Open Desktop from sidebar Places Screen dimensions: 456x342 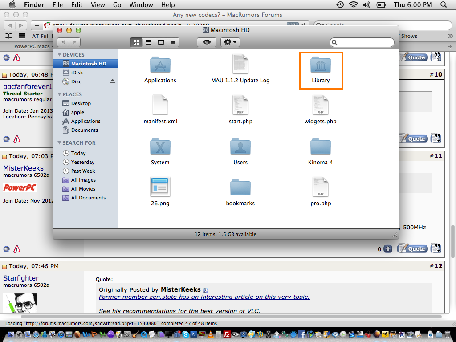(x=85, y=103)
